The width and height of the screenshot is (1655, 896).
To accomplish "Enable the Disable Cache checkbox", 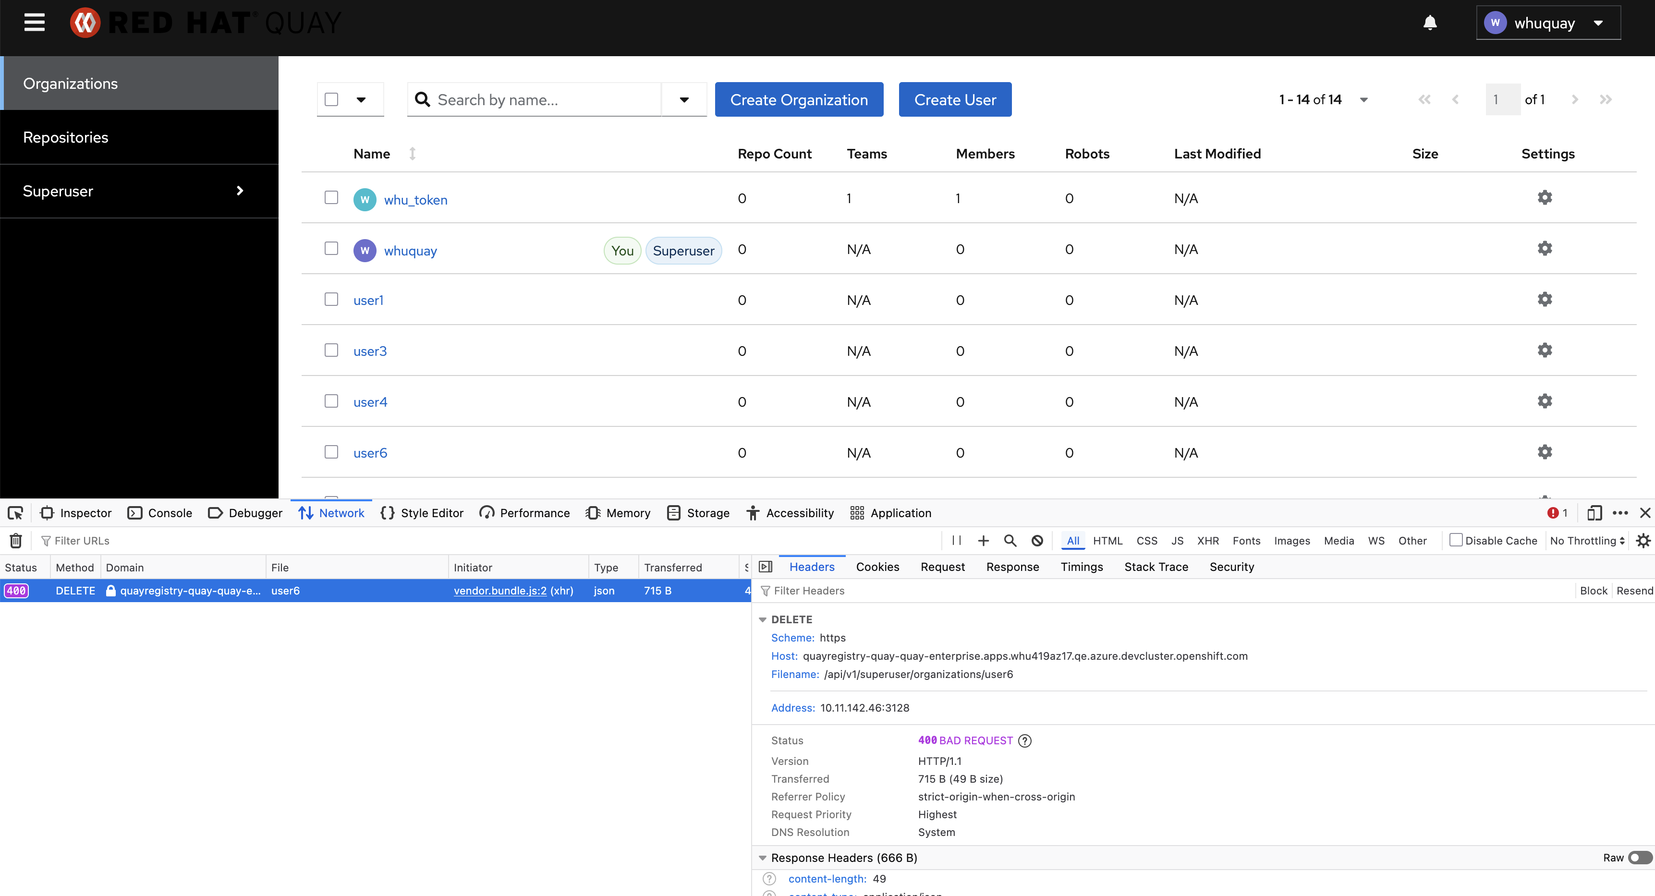I will pos(1456,540).
